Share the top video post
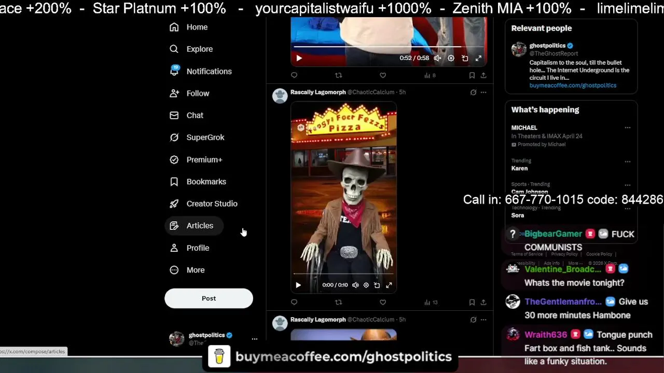The height and width of the screenshot is (373, 664). point(483,76)
